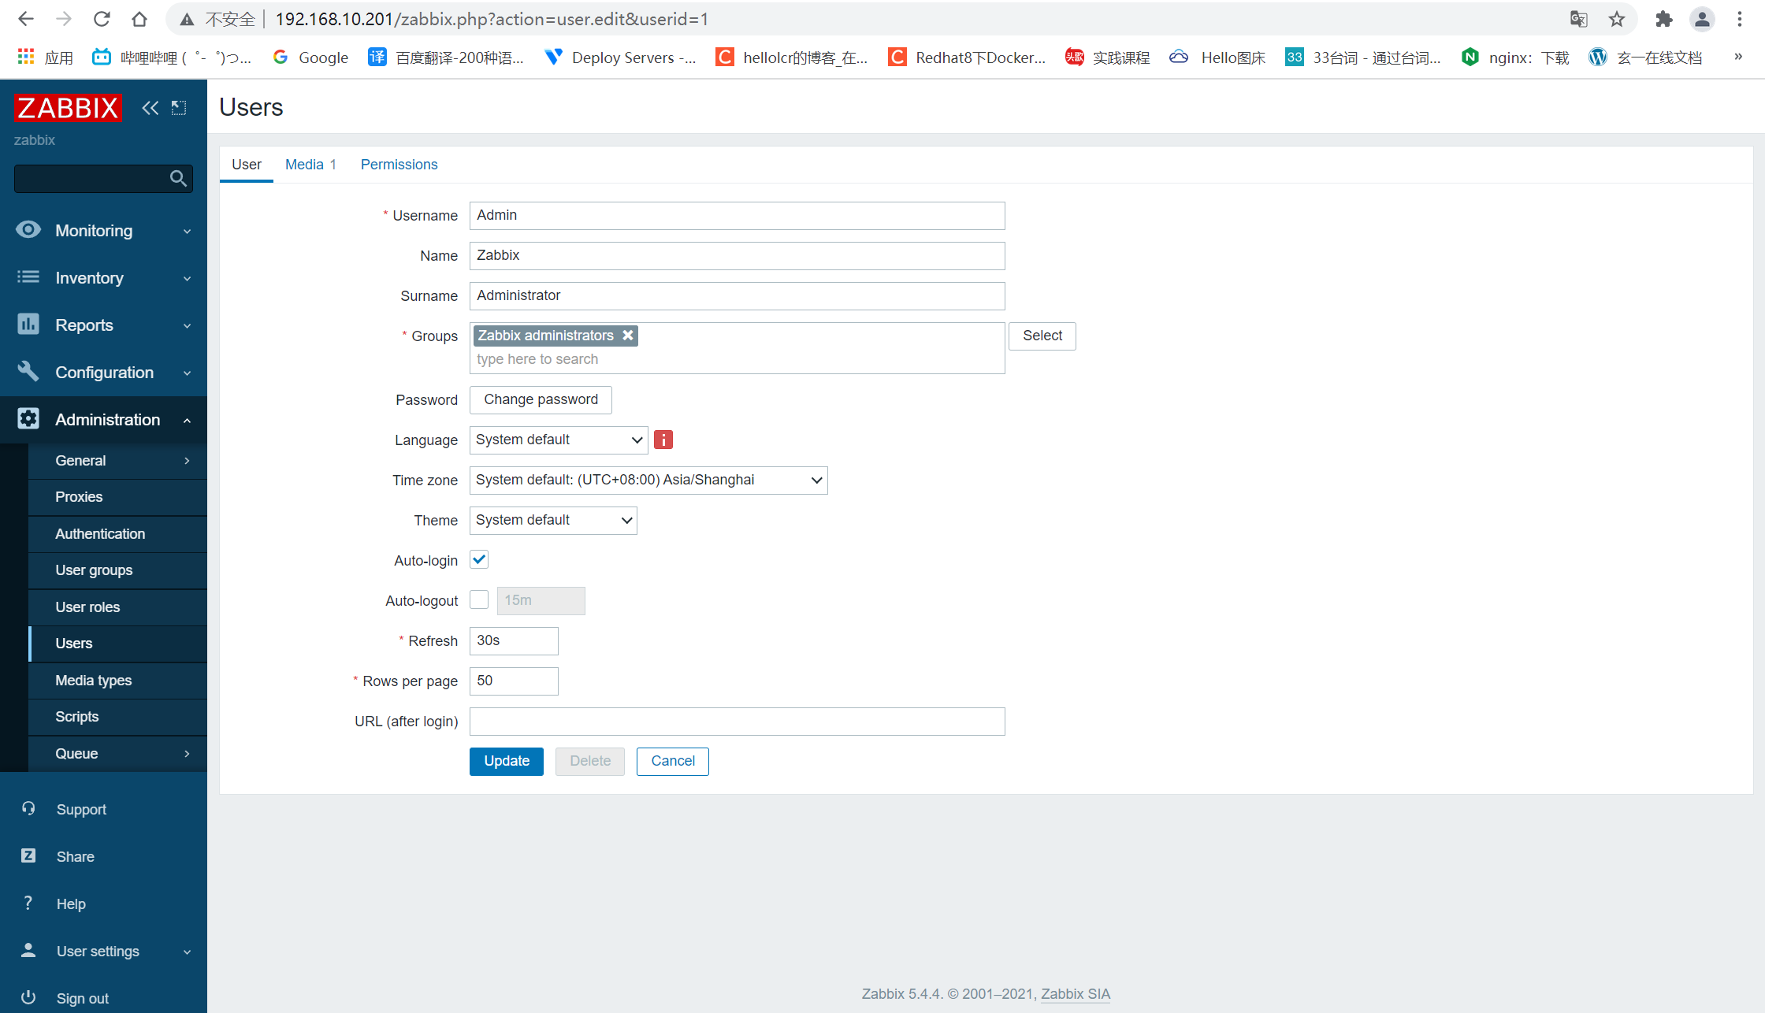Click the Administration gear icon
This screenshot has height=1013, width=1765.
[x=28, y=419]
